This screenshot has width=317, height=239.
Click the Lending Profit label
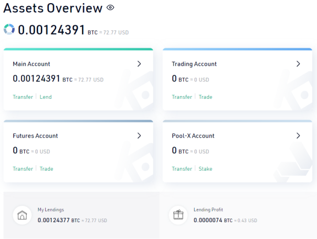coord(208,210)
